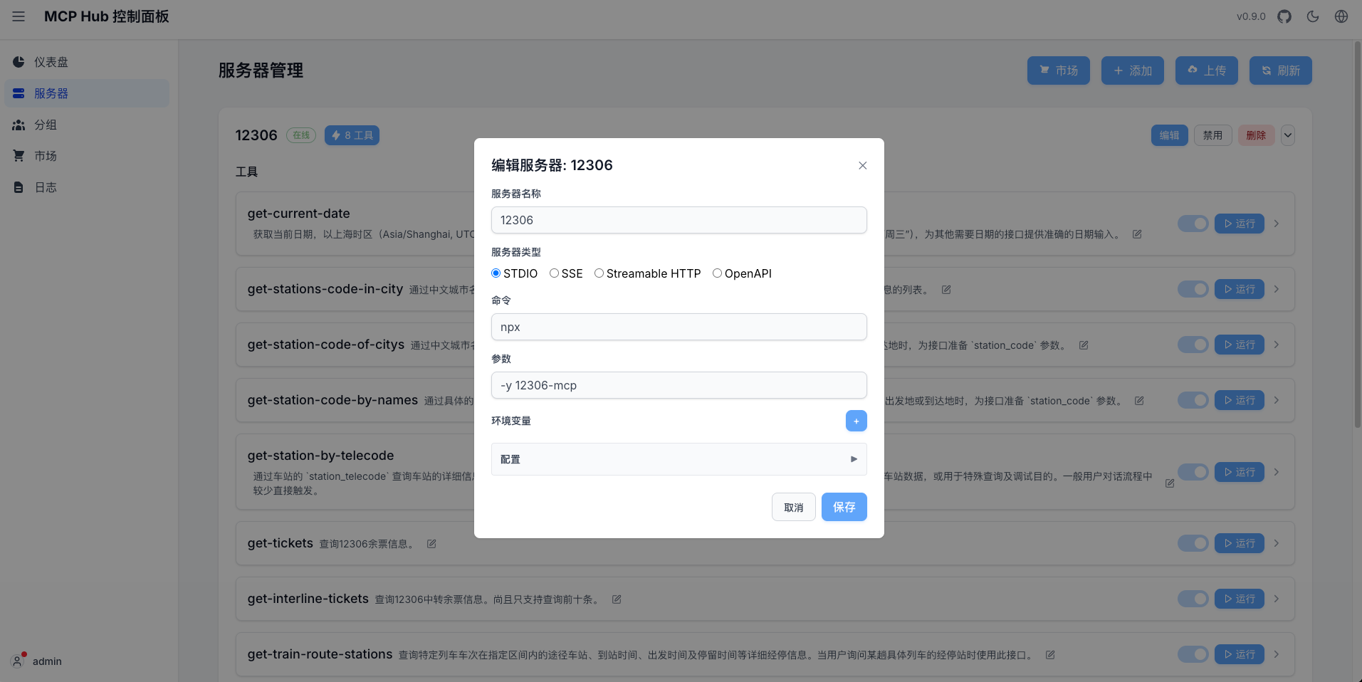The image size is (1362, 682).
Task: Run the get-current-date tool
Action: tap(1239, 224)
